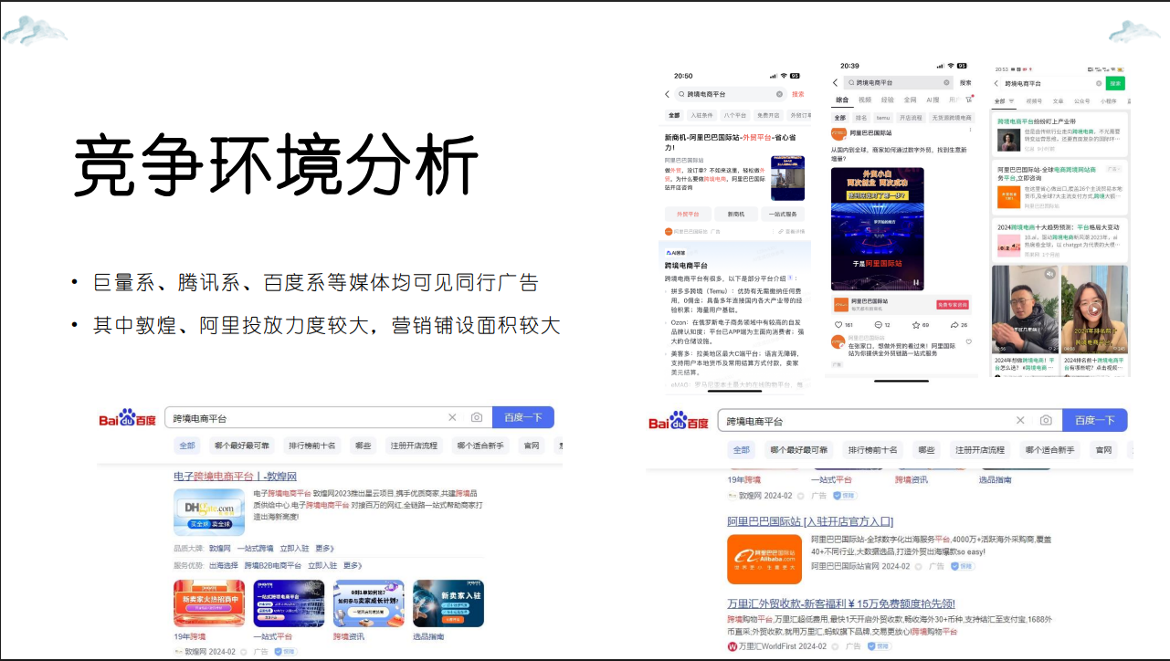Tap heart icon showing 161 likes
The image size is (1170, 661).
tap(838, 324)
